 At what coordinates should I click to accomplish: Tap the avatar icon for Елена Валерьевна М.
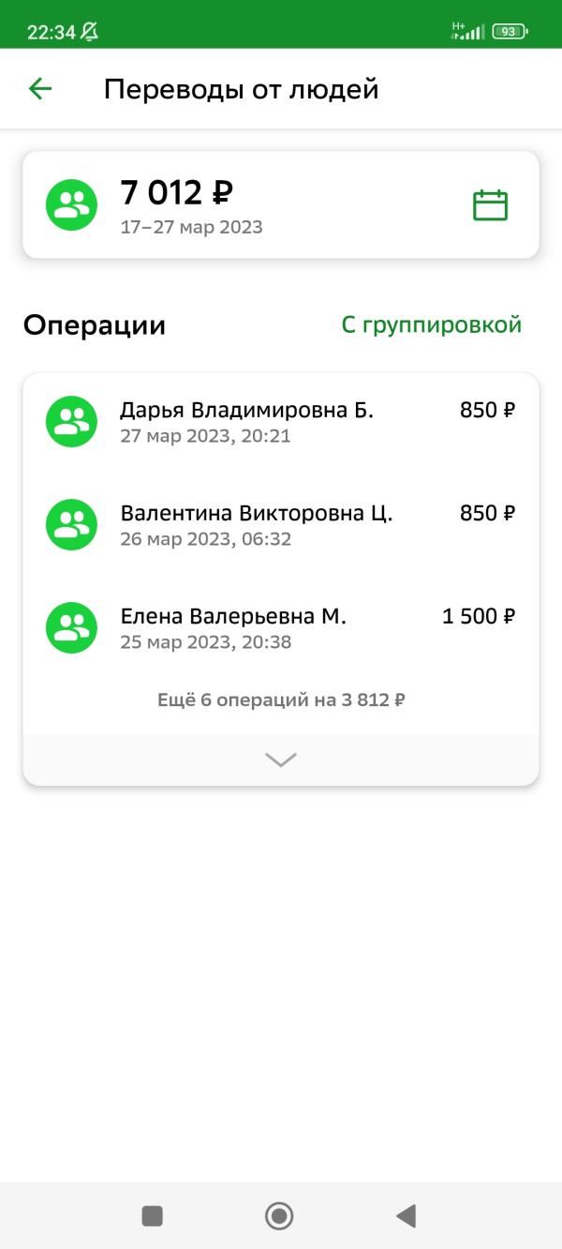pos(71,627)
